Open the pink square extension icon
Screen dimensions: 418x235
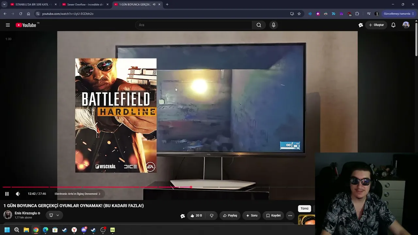(318, 14)
